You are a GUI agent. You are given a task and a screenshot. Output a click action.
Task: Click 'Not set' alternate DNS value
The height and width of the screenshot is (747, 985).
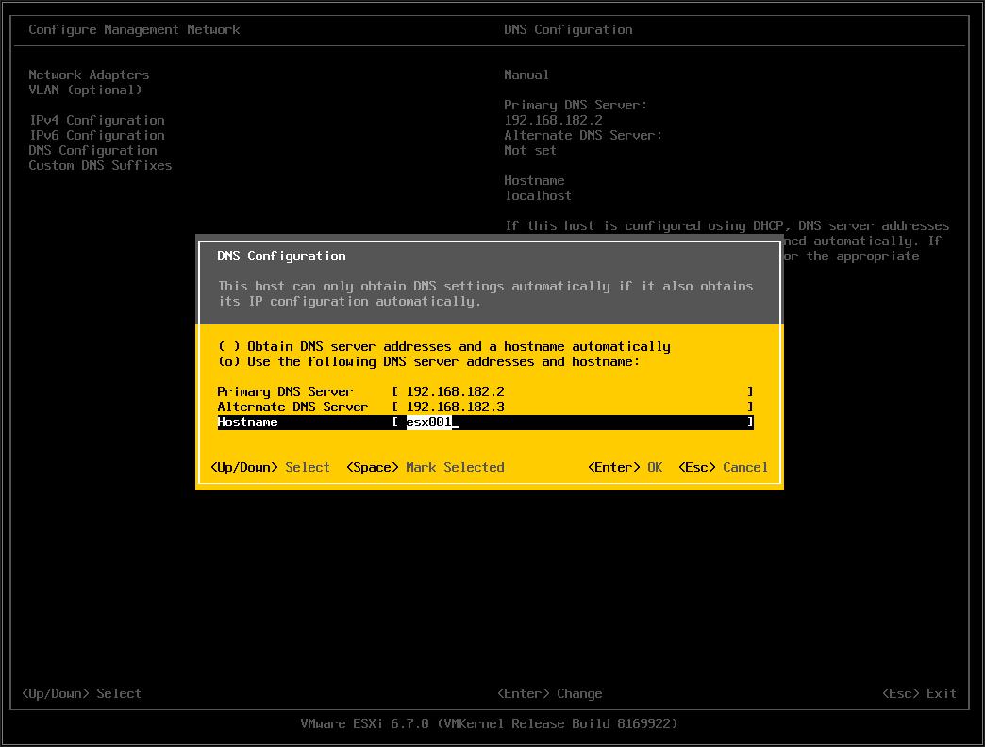pyautogui.click(x=530, y=150)
